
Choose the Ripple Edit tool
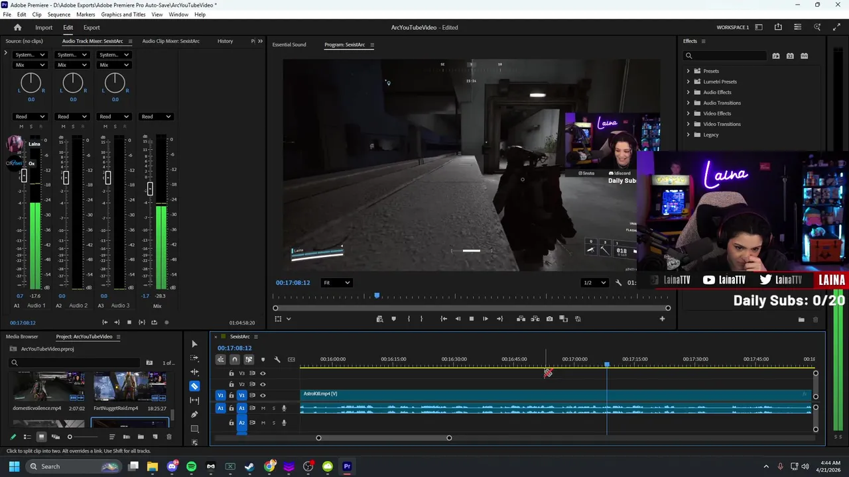click(x=194, y=372)
